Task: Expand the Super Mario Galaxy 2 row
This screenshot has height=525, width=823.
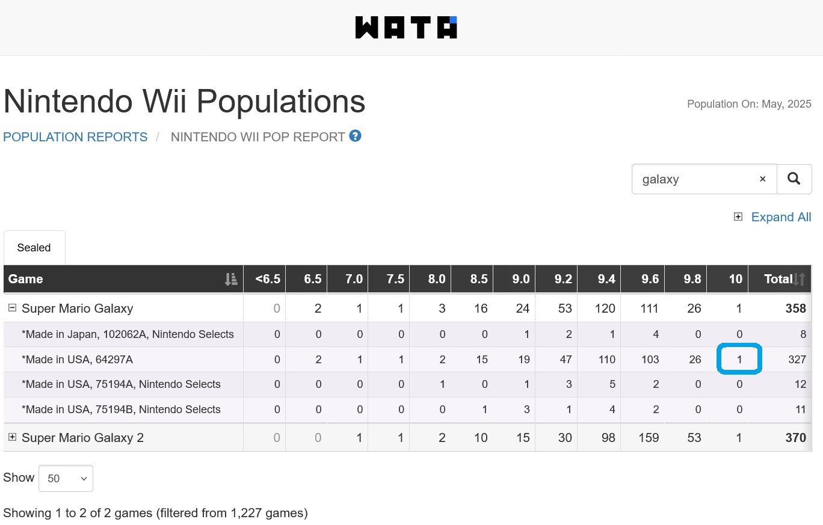Action: pos(12,437)
